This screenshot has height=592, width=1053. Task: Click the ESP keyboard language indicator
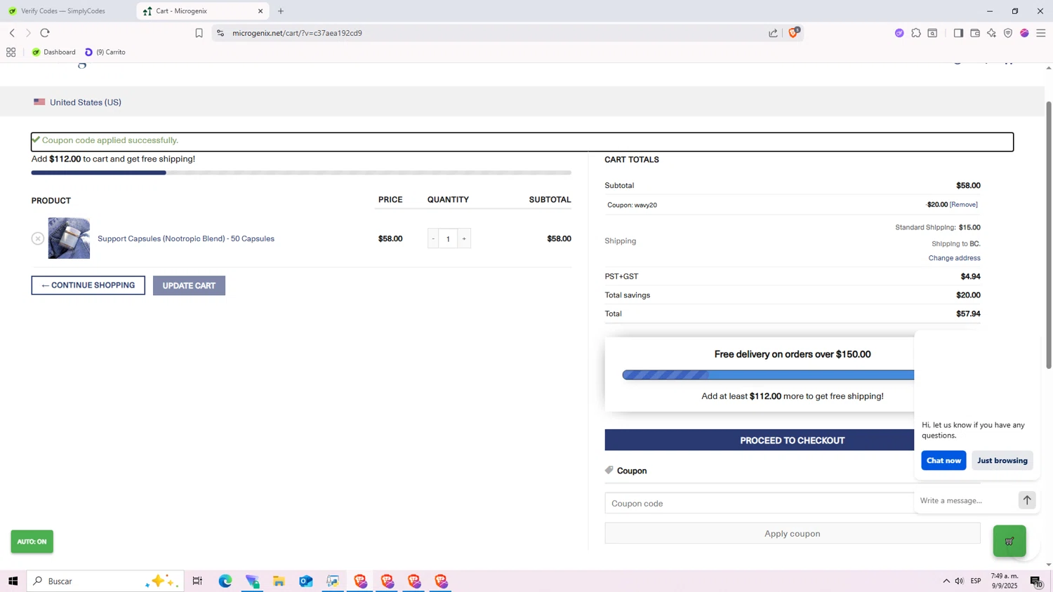point(976,581)
